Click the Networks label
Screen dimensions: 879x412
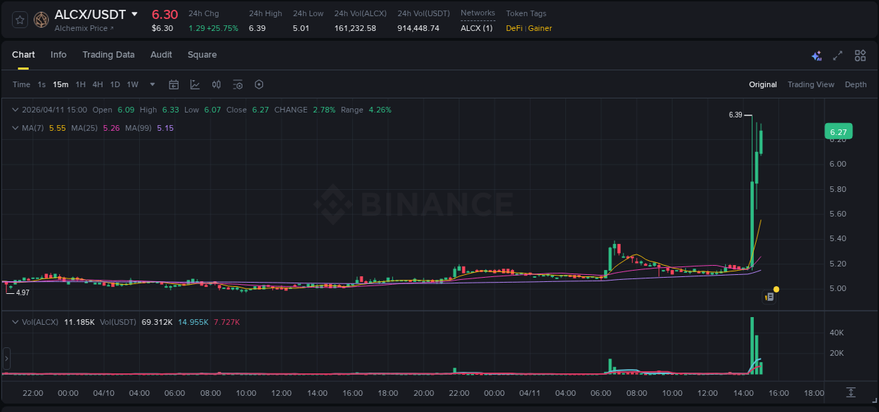point(477,13)
